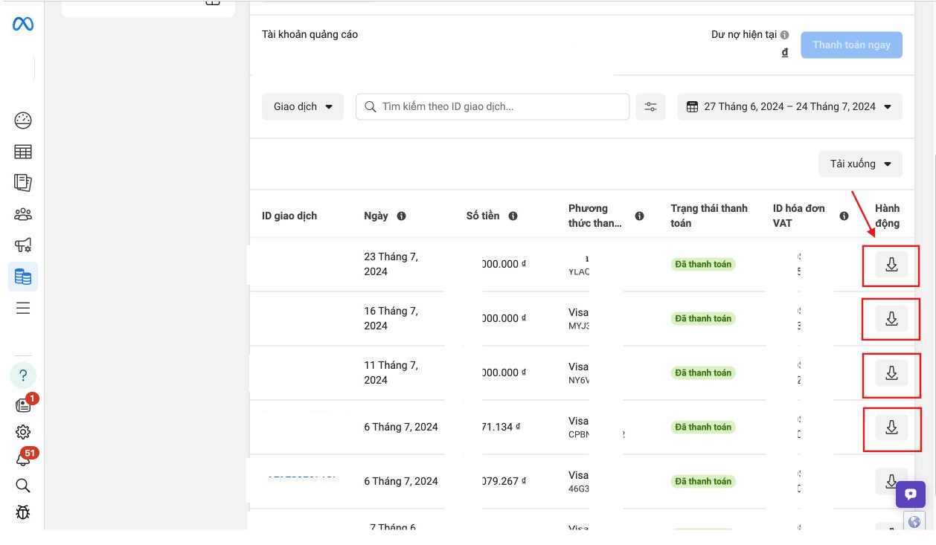
Task: Expand the Tải xuống dropdown
Action: click(861, 164)
